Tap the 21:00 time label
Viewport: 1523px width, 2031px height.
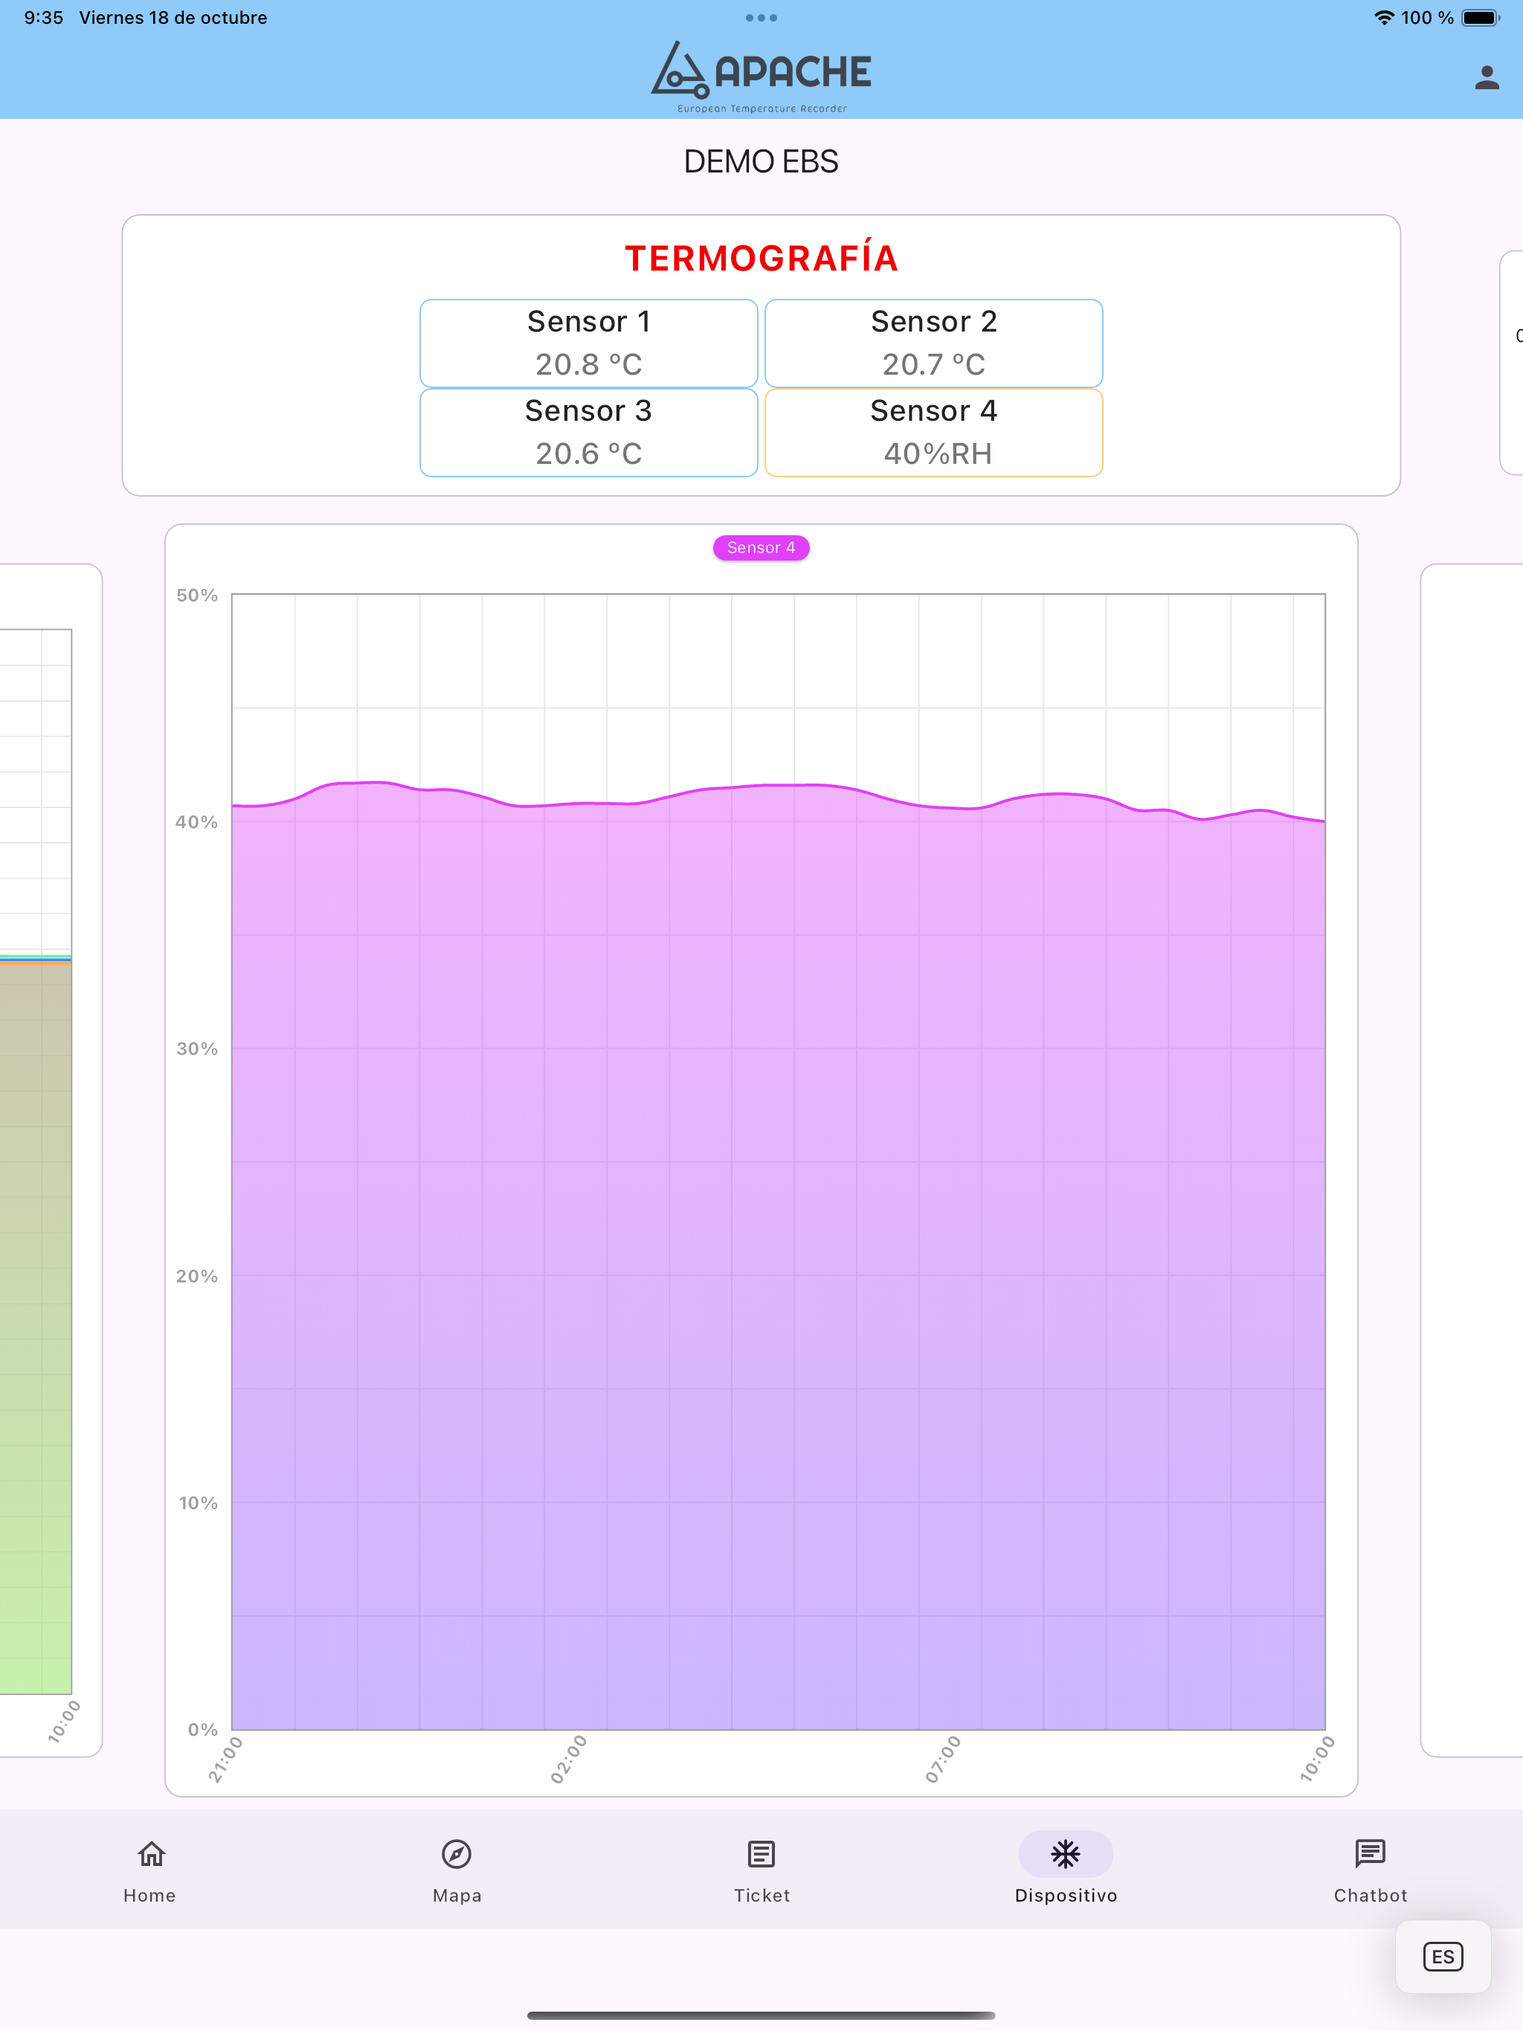225,1759
